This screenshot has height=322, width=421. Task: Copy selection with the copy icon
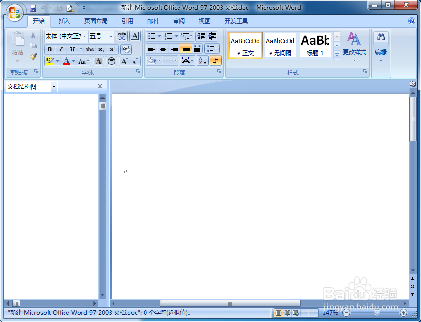click(x=33, y=46)
